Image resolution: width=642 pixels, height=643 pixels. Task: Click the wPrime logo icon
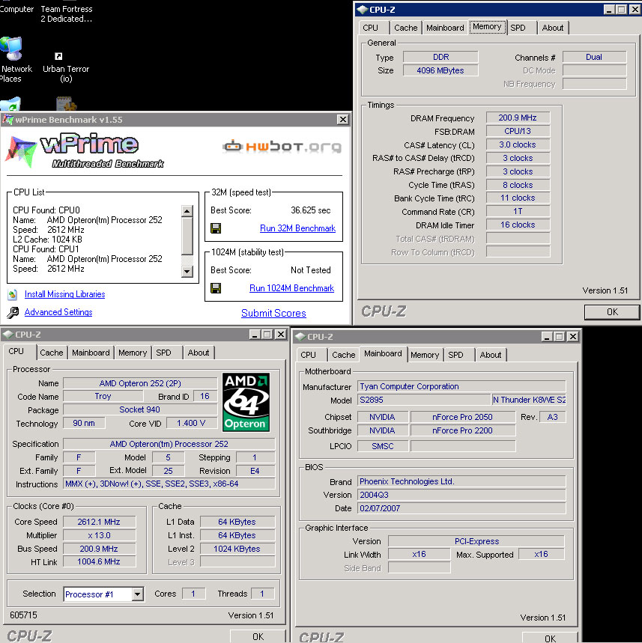[20, 151]
